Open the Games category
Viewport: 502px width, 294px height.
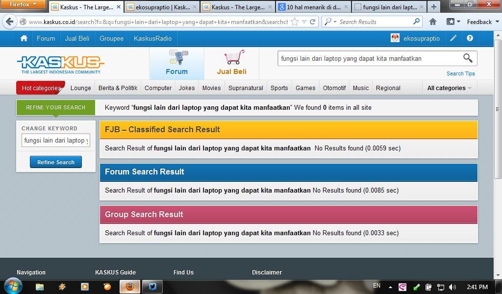pos(305,88)
